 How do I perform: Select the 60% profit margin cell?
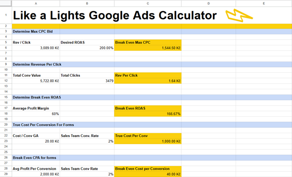pyautogui.click(x=36, y=114)
